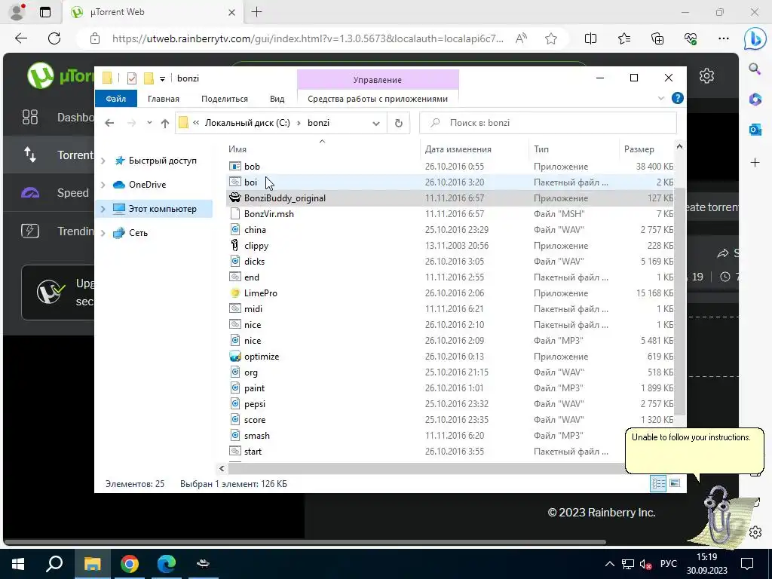Click the clippy application icon
Viewport: 772px width, 579px height.
click(x=235, y=245)
